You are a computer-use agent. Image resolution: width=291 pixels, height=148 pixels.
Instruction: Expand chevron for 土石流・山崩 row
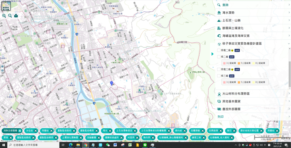(x=289, y=21)
